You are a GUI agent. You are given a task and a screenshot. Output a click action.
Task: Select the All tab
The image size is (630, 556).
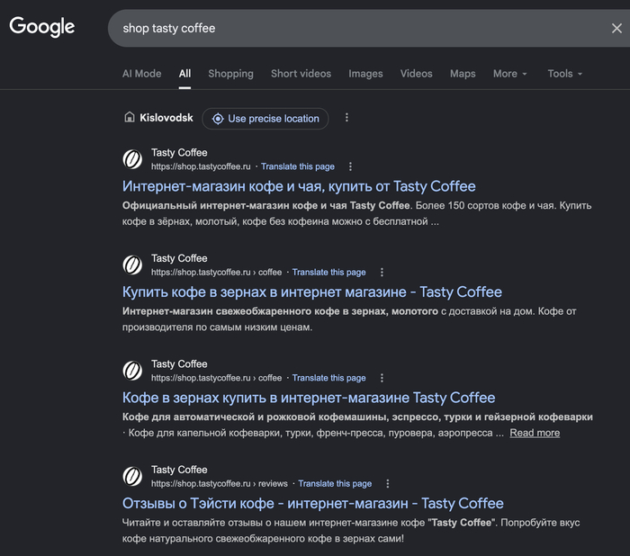coord(184,74)
